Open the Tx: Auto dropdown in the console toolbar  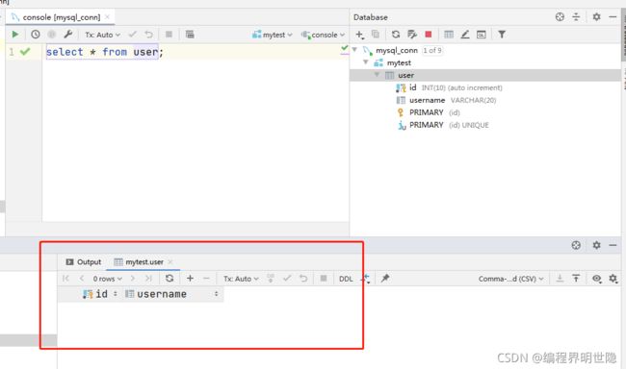(x=102, y=35)
